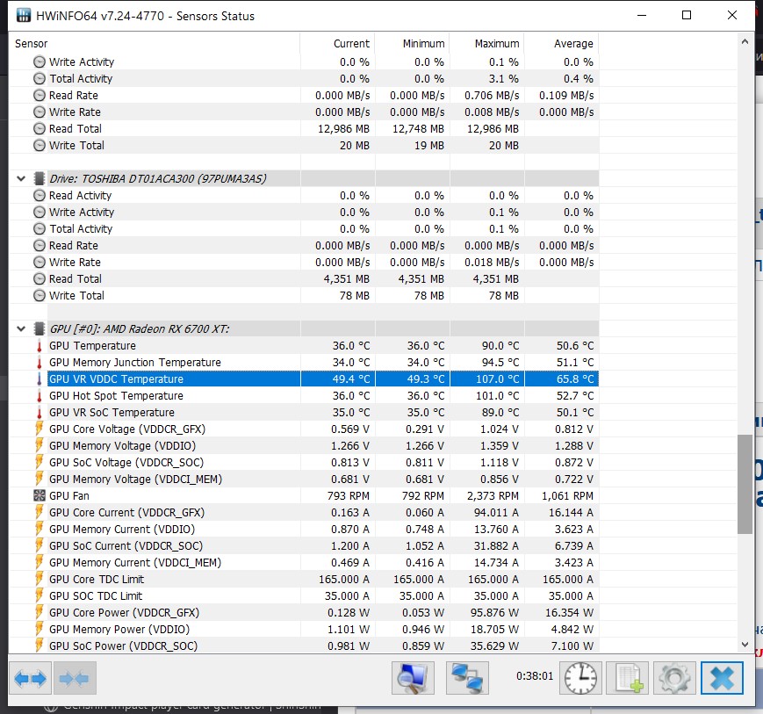The height and width of the screenshot is (714, 763).
Task: Click the GPU Fan icon
Action: coord(39,495)
